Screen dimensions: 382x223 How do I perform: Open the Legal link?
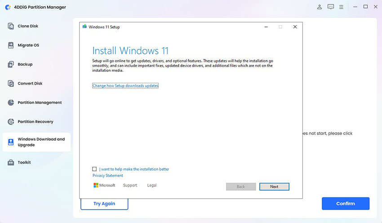click(x=152, y=185)
